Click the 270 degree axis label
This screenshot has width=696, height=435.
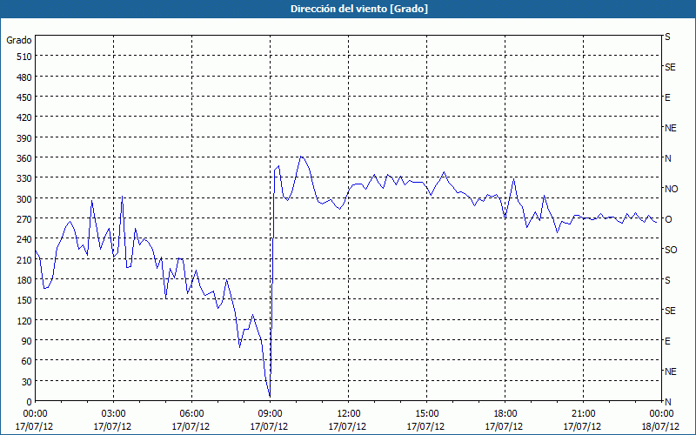24,219
